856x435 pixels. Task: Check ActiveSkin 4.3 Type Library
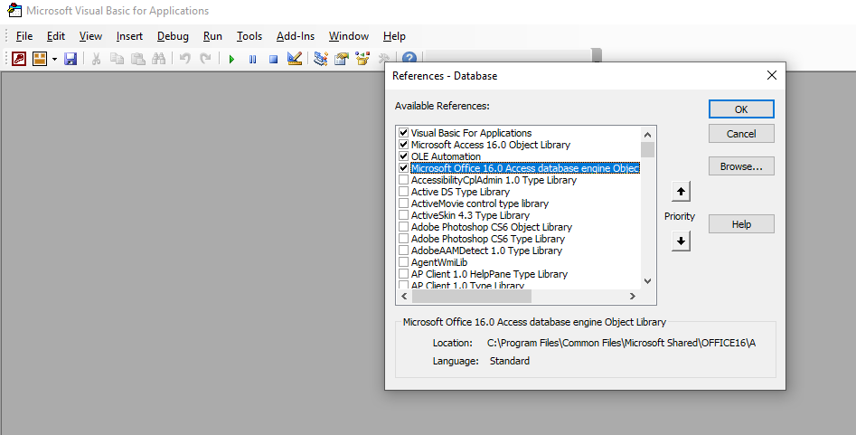click(x=403, y=214)
